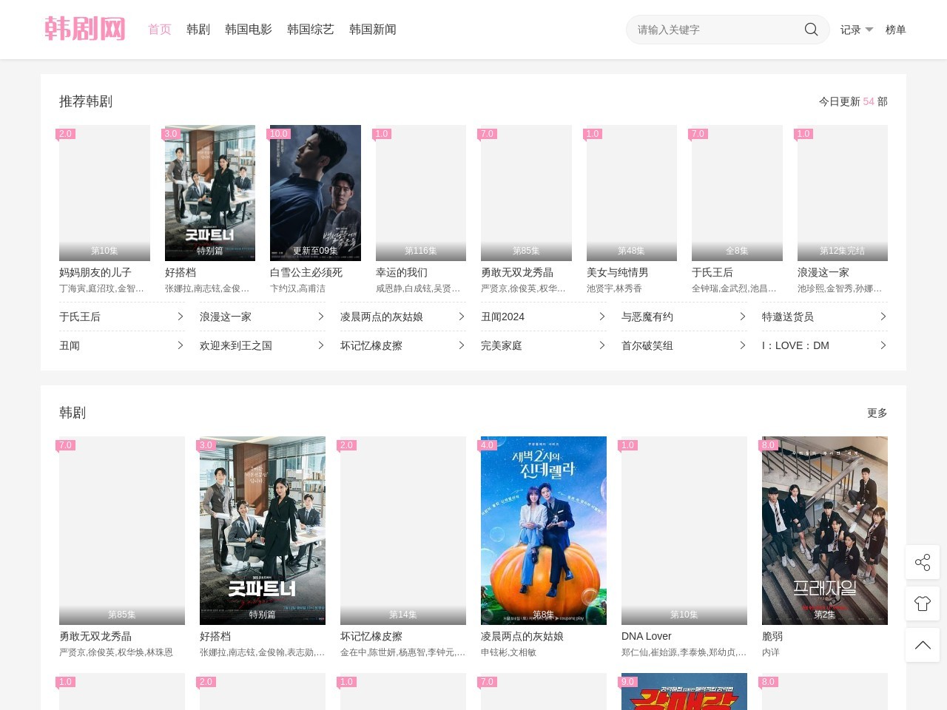Open 凌晨两点的灰姑娘 pumpkin poster
947x710 pixels.
click(544, 530)
